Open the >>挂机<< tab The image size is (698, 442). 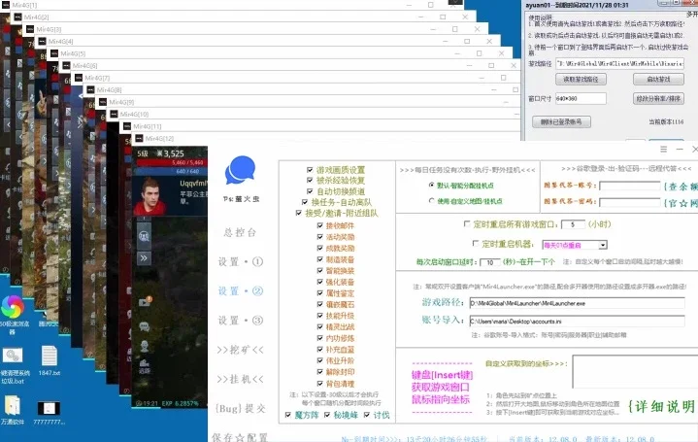tap(241, 379)
